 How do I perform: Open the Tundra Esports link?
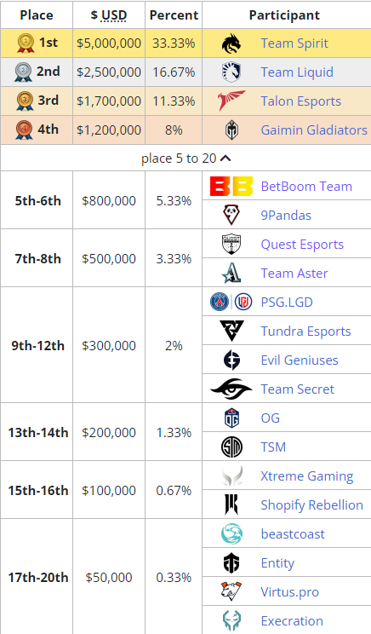click(x=305, y=331)
